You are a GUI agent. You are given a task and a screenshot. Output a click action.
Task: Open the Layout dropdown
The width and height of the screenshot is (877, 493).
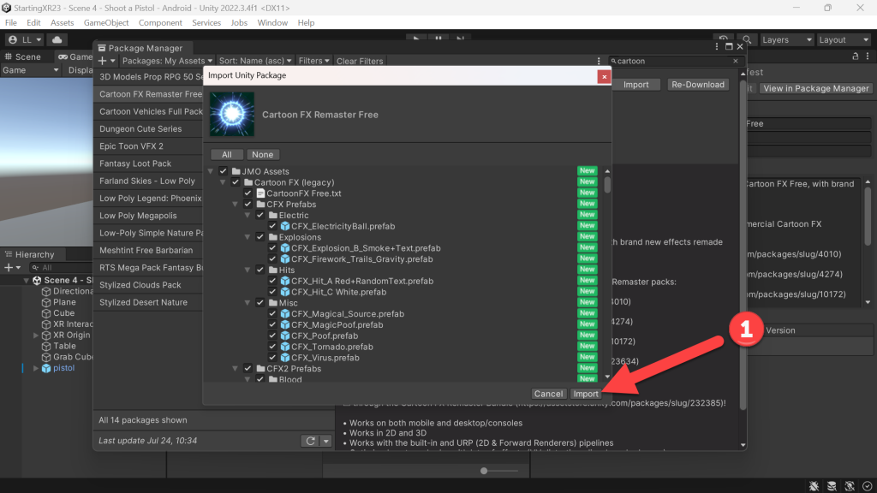click(844, 39)
